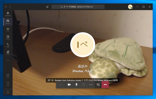Click the share screen button
This screenshot has width=156, height=99.
pos(83,85)
